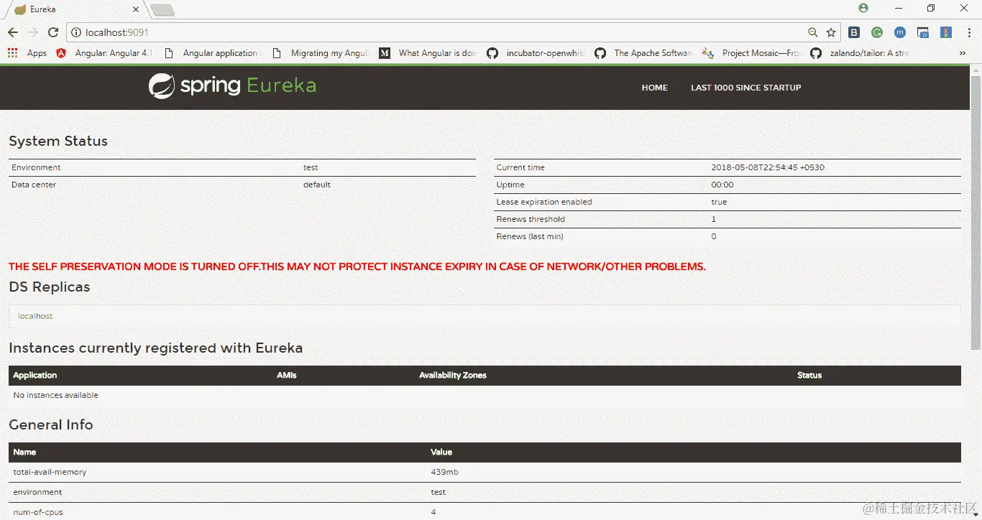
Task: Click the 'environment' name in General Info
Action: tap(37, 492)
